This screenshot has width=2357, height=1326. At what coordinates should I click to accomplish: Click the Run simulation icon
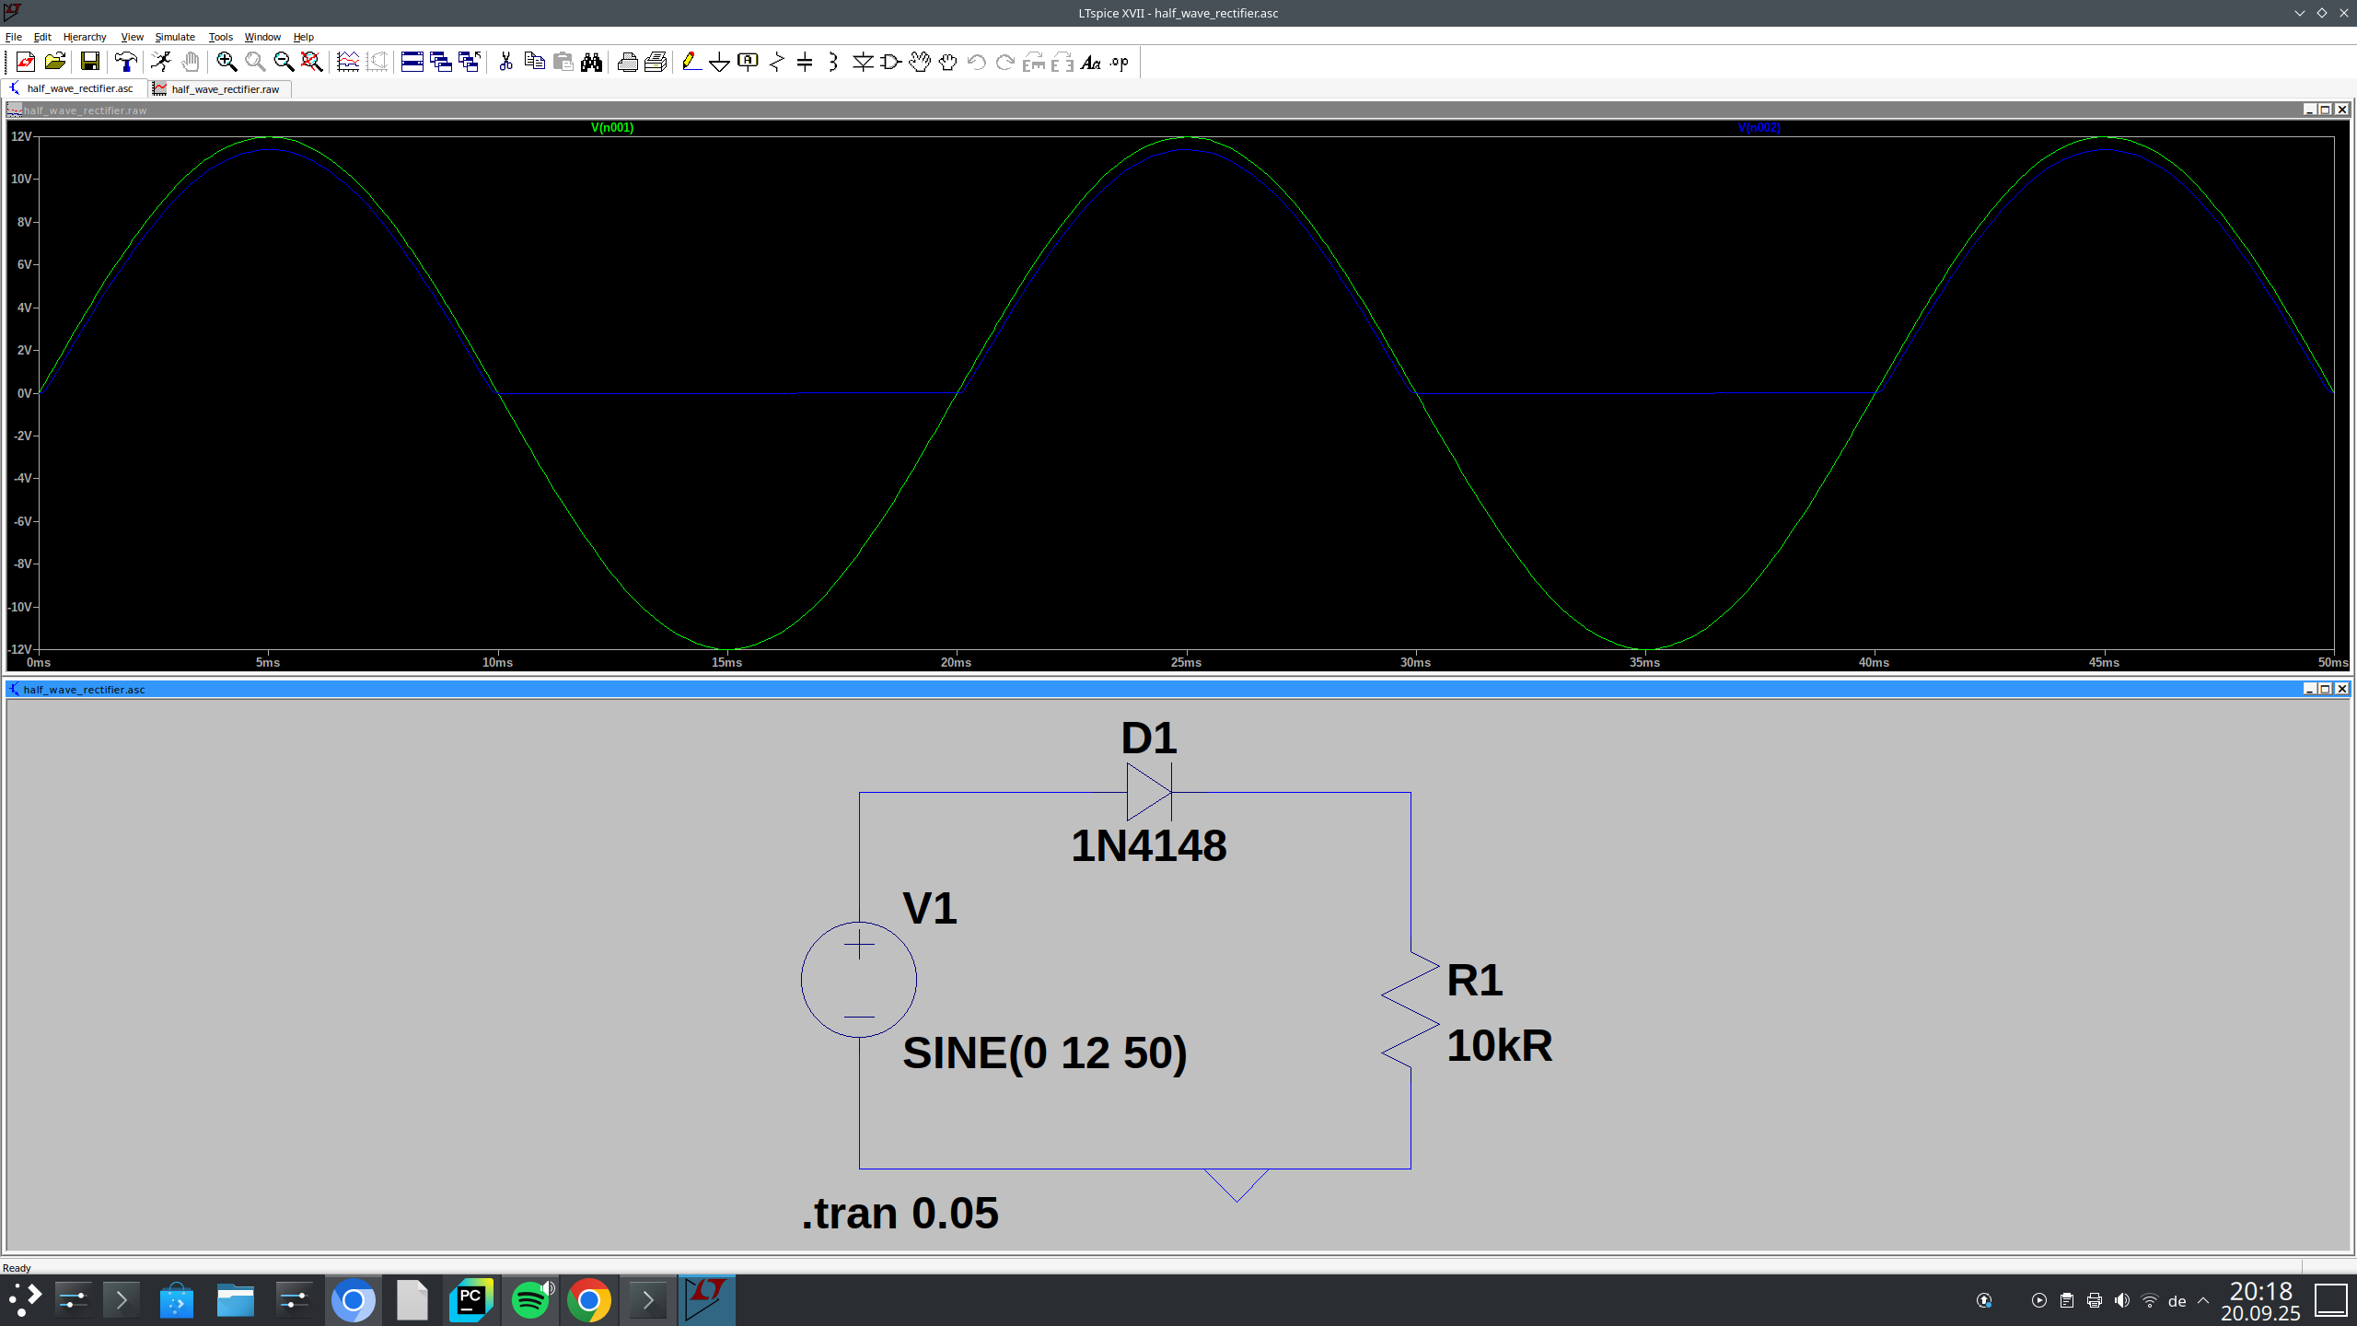click(161, 62)
